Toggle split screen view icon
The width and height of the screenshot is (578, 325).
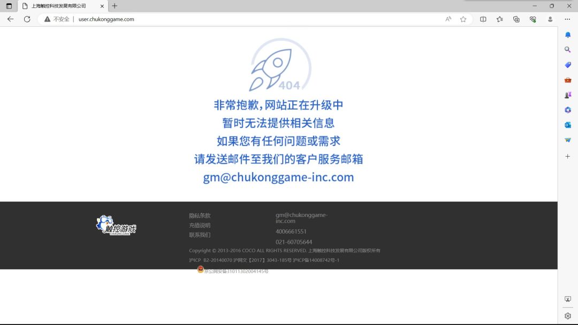483,19
